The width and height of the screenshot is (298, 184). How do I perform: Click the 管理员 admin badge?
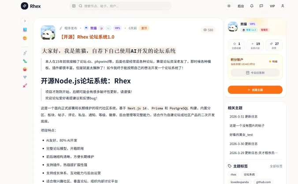264,30
